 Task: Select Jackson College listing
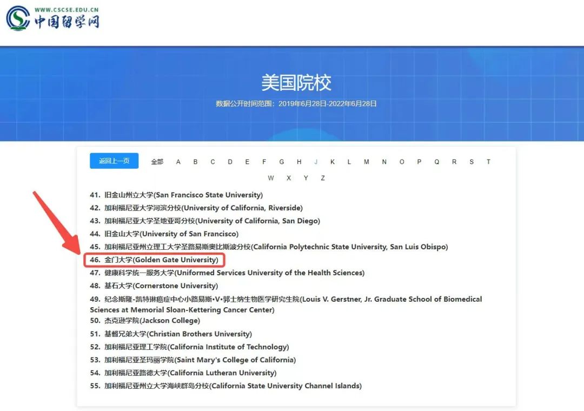pyautogui.click(x=152, y=321)
